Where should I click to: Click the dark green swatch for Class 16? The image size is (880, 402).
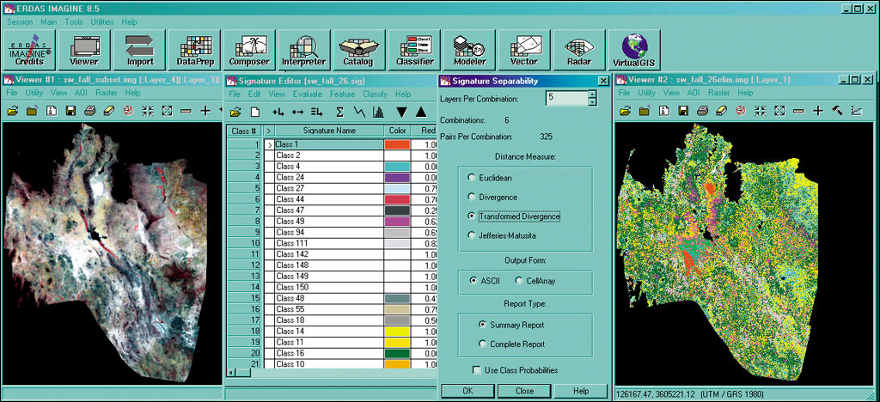(397, 354)
